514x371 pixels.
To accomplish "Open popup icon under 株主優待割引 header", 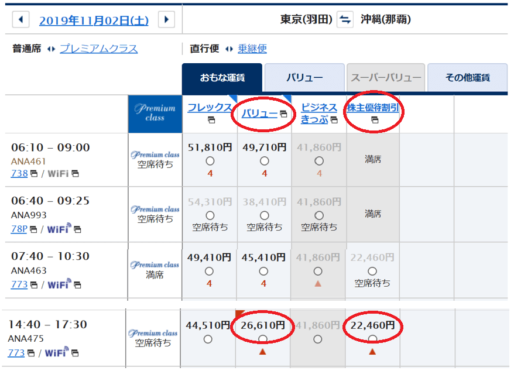I will [x=375, y=120].
